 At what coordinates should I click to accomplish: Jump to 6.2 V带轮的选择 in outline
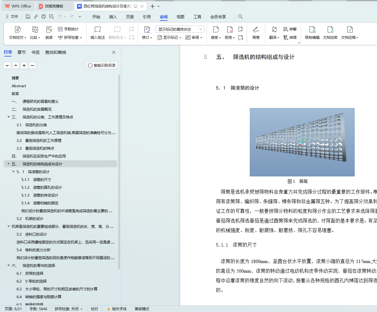[32, 281]
